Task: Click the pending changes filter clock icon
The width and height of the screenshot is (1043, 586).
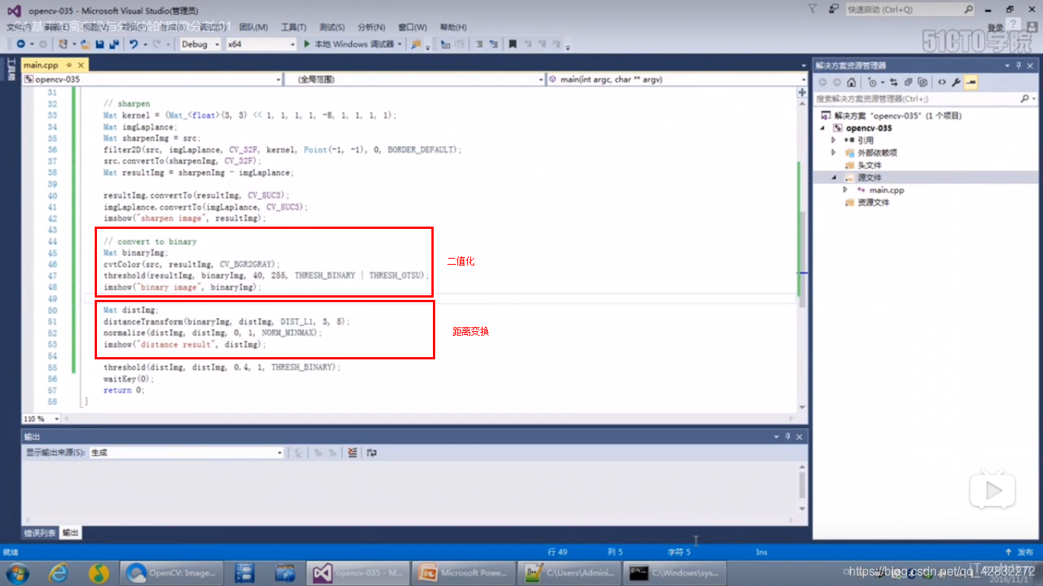Action: point(873,82)
